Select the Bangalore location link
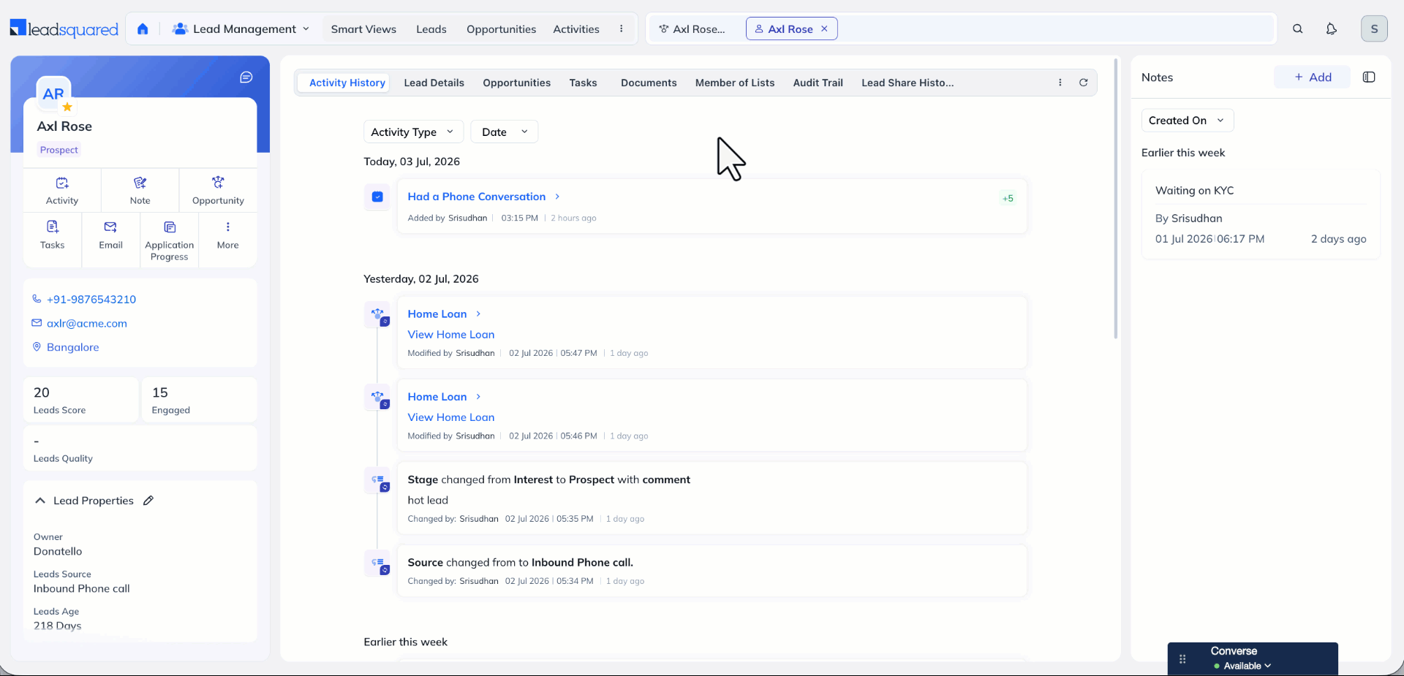 73,347
